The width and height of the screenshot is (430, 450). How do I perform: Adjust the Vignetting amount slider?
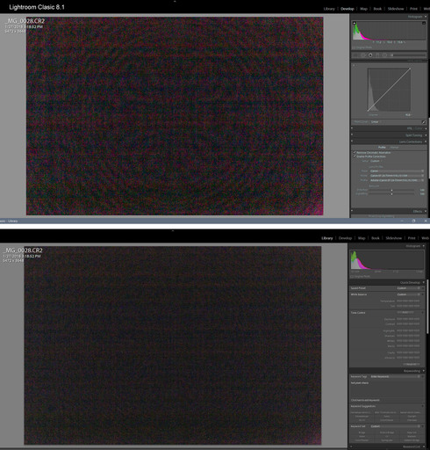[x=391, y=193]
